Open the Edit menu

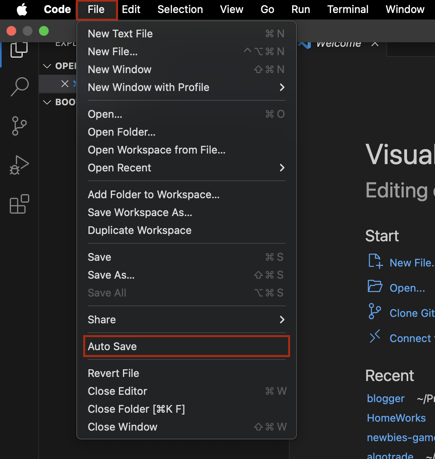coord(131,9)
